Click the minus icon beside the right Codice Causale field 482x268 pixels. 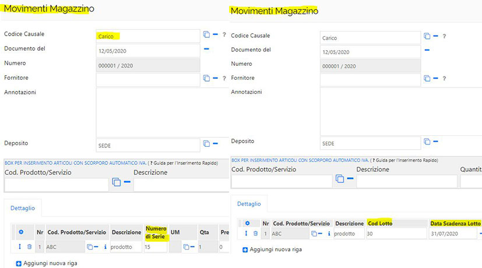435,36
